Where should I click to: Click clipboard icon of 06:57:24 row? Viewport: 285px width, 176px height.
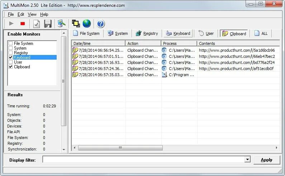(x=75, y=69)
